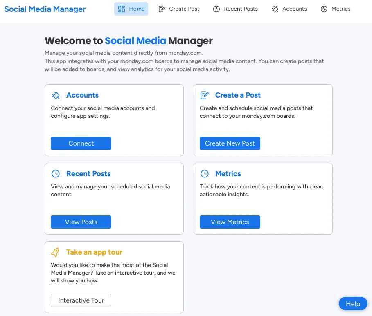Click the rocket icon on app tour card

(x=55, y=252)
